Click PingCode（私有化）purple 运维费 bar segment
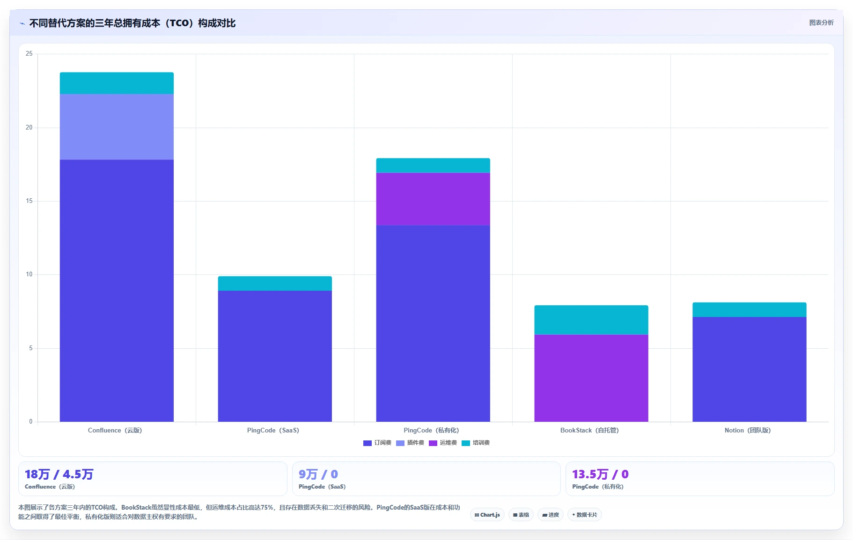The image size is (853, 540). (x=433, y=199)
